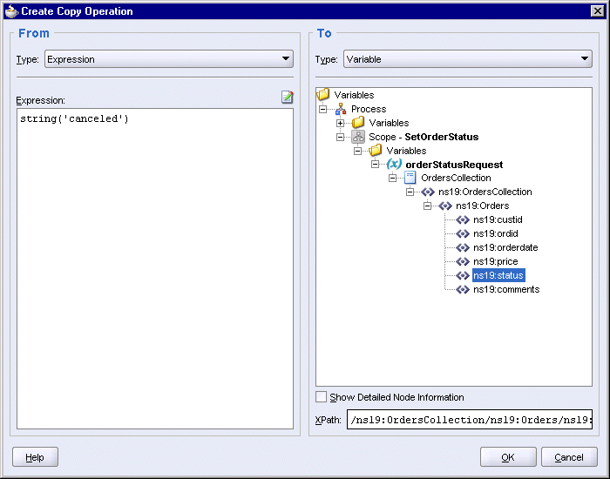This screenshot has height=479, width=610.
Task: Select the ns19:orderdate tree item
Action: click(x=505, y=247)
